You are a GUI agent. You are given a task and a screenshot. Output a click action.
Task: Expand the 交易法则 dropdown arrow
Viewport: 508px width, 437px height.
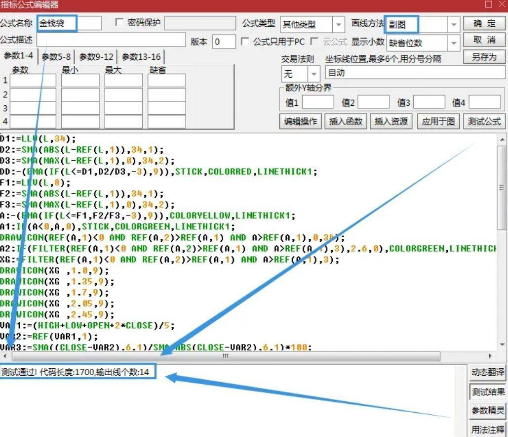pyautogui.click(x=313, y=74)
